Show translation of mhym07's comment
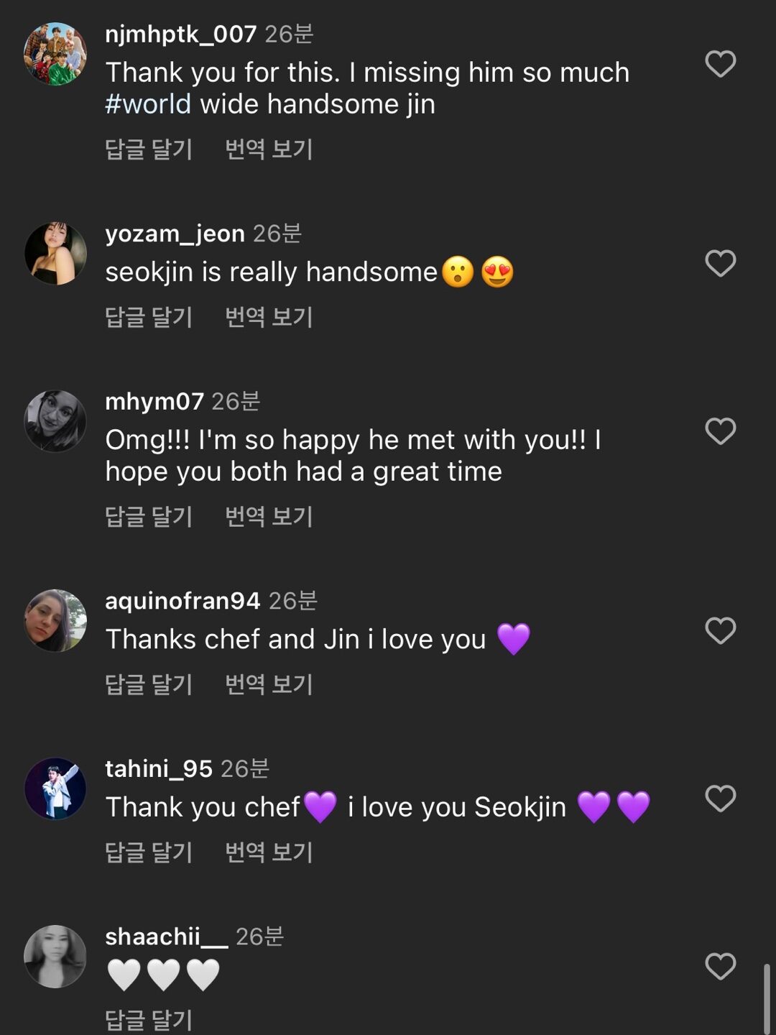The image size is (776, 1035). point(269,517)
